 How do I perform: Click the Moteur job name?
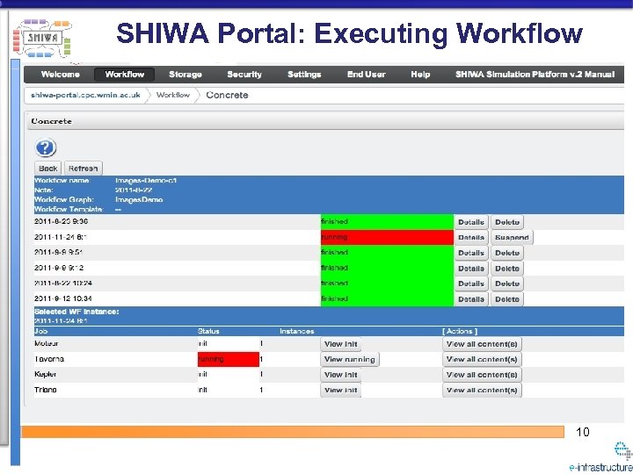47,343
